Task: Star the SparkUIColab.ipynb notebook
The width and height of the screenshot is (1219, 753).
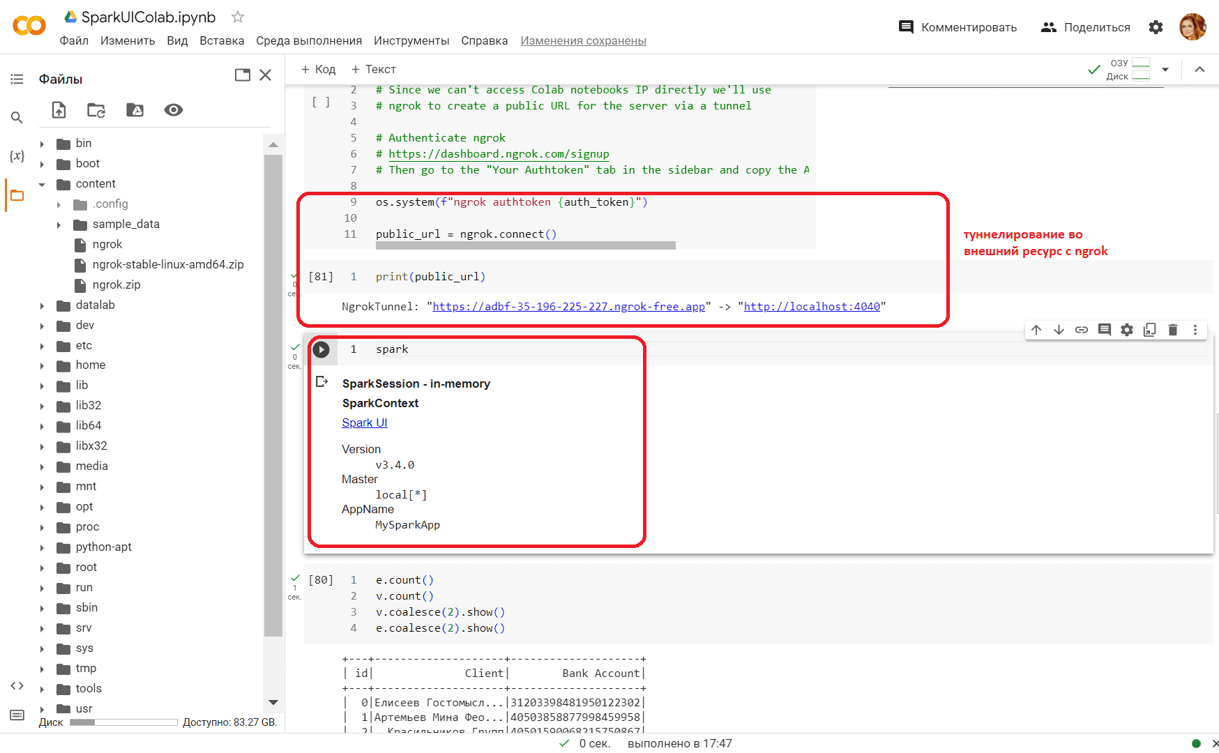Action: (238, 17)
